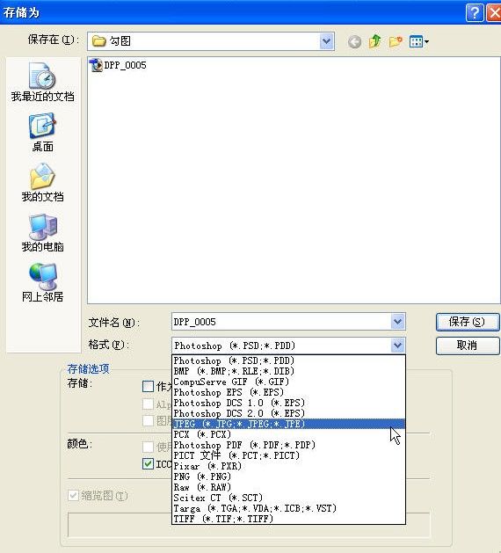Open My Computer (我的电脑) location

click(x=43, y=233)
